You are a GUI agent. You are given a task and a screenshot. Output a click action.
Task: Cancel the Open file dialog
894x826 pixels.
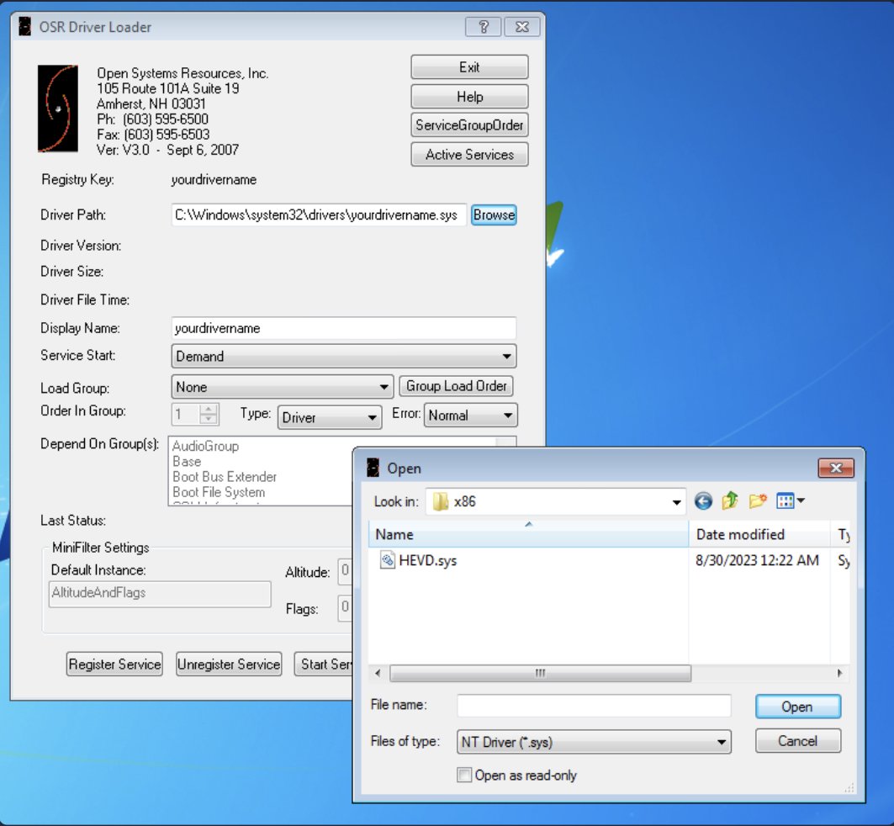tap(797, 741)
